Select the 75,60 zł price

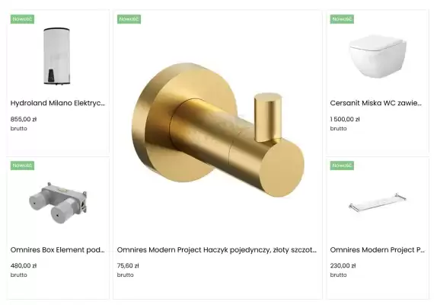[x=128, y=265]
